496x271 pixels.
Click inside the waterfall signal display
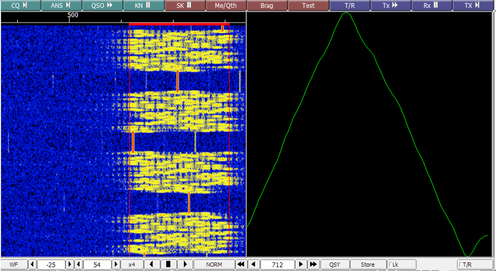pos(124,141)
